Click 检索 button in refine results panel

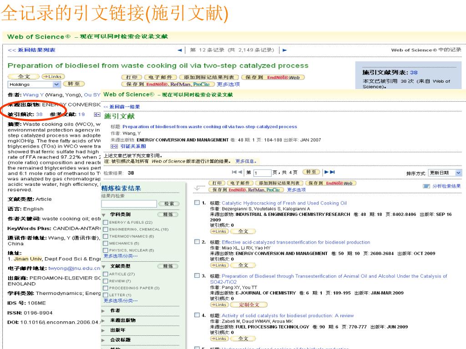pyautogui.click(x=169, y=204)
